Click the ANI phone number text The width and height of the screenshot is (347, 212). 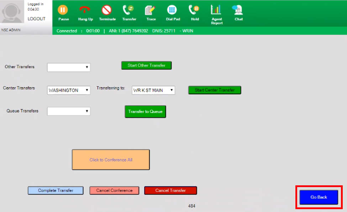[x=128, y=31]
